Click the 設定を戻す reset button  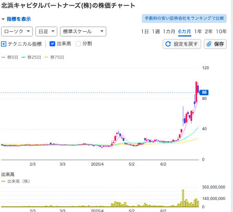click(x=182, y=44)
